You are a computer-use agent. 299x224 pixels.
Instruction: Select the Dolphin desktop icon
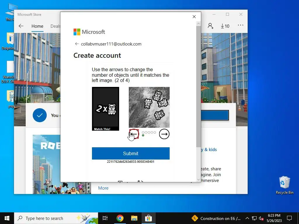(x=8, y=41)
